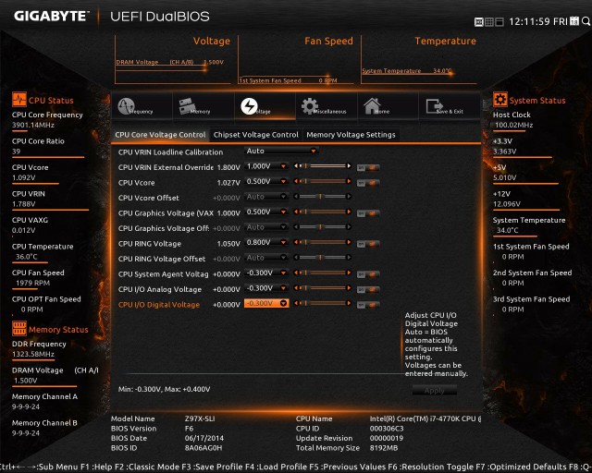Open the 1.000V dropdown for VRIN External Override
The height and width of the screenshot is (473, 592).
[266, 166]
